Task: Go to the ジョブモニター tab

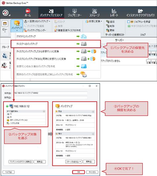Action: [x=75, y=13]
